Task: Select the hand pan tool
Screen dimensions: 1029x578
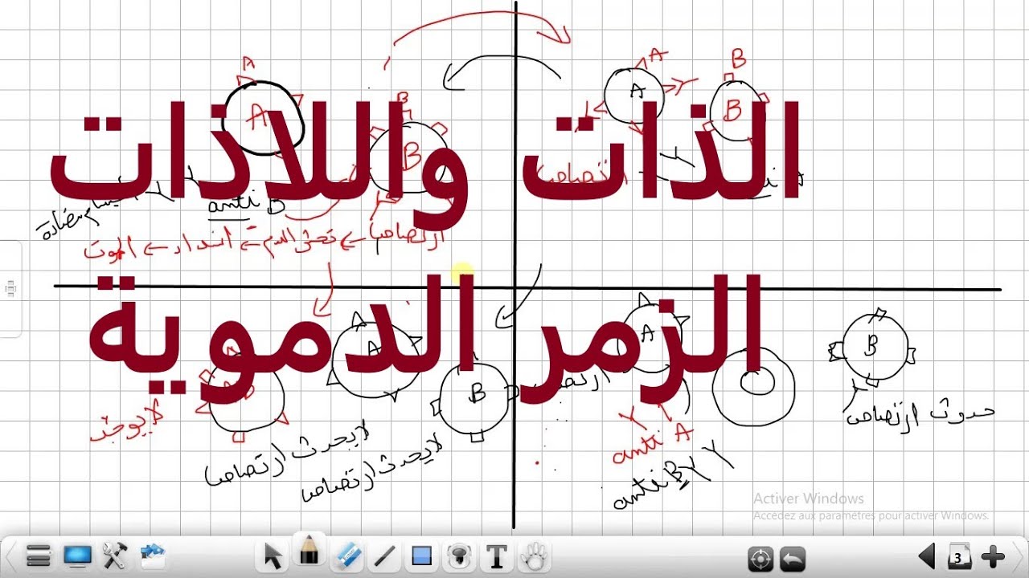Action: 534,556
